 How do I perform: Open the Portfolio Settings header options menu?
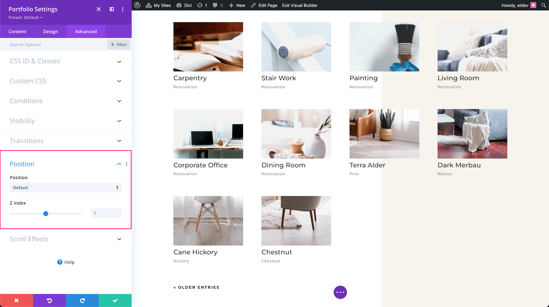click(x=123, y=9)
